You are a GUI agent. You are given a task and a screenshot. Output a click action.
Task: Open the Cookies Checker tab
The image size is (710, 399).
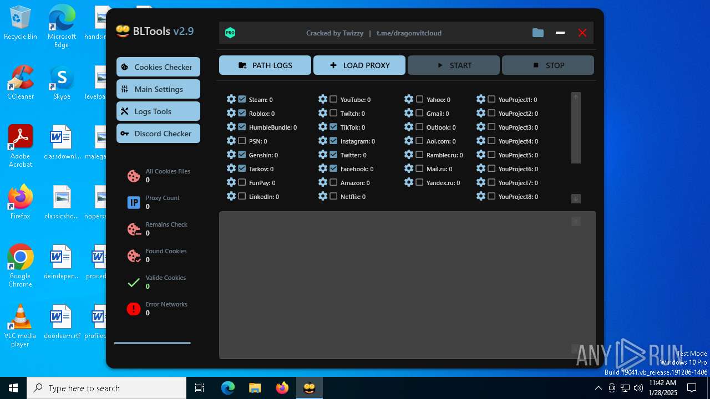(158, 66)
